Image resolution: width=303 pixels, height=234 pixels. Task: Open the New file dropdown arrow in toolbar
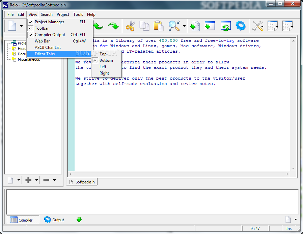click(x=21, y=26)
